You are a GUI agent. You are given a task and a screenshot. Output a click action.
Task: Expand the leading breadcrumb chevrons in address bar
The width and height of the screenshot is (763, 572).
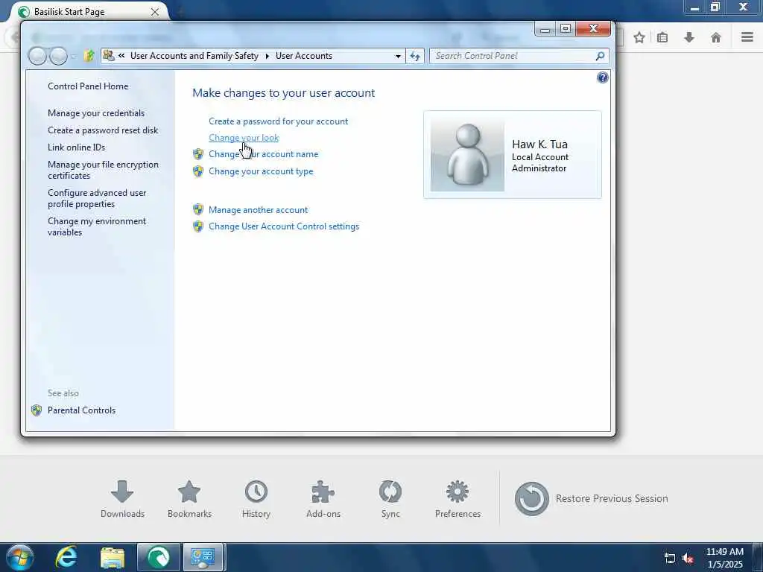click(121, 56)
